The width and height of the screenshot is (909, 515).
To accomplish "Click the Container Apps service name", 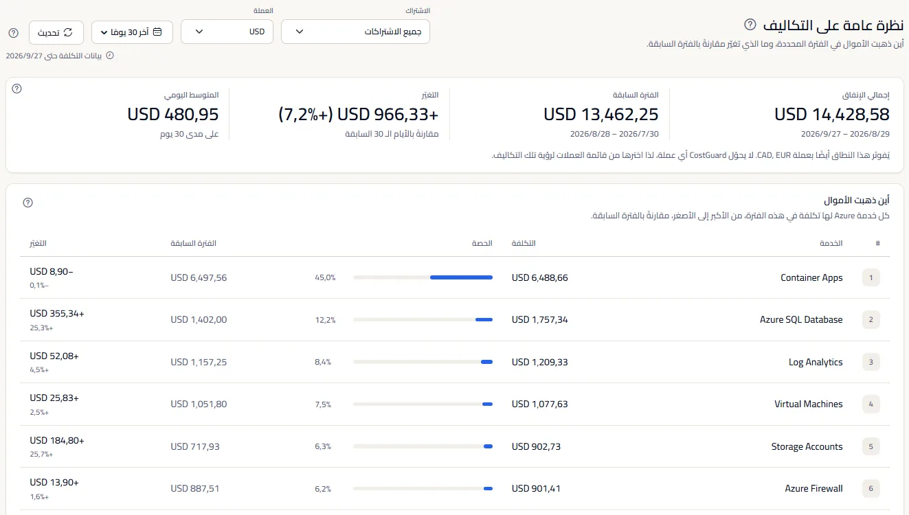I will [811, 278].
